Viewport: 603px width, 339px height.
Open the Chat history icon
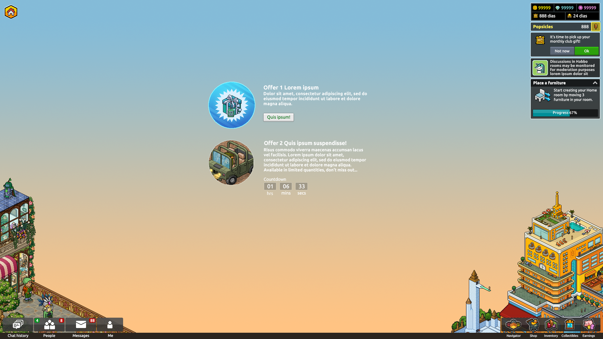[18, 325]
